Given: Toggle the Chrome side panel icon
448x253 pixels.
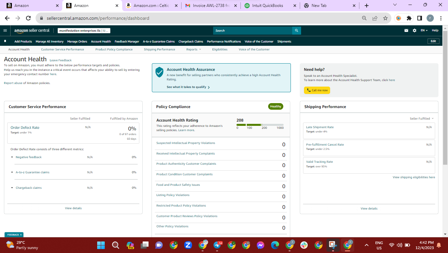Looking at the screenshot, I should pyautogui.click(x=420, y=18).
